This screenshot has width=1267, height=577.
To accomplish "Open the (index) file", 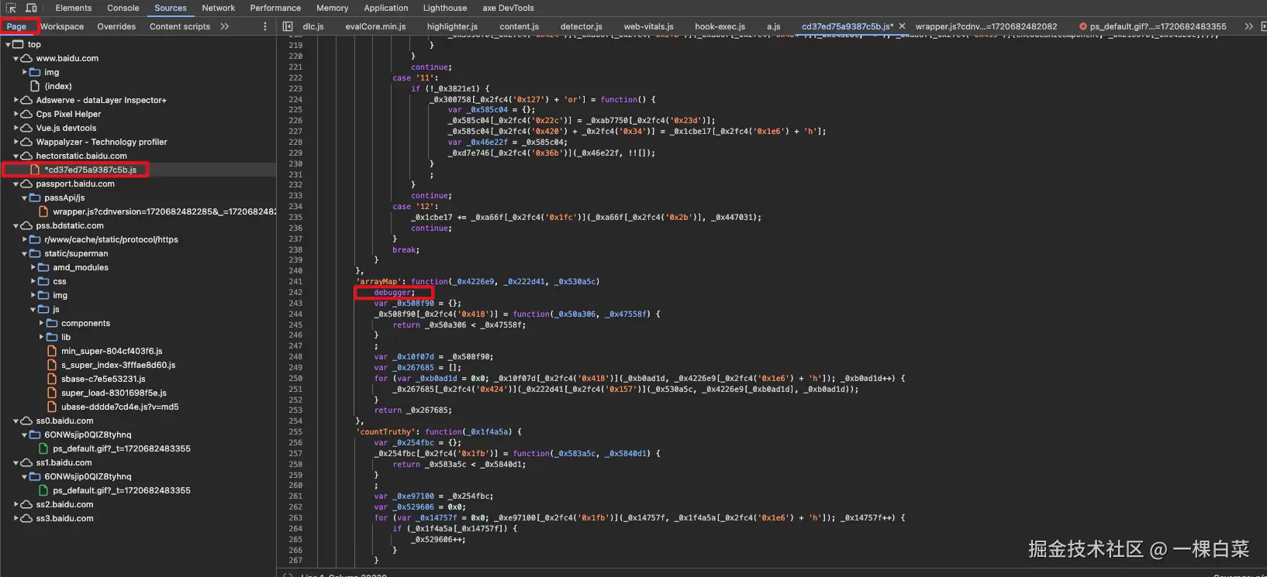I will click(x=58, y=86).
